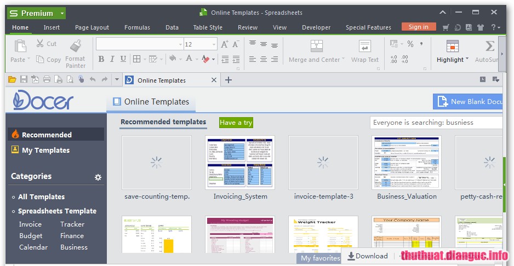Redo the last action
This screenshot has width=514, height=266.
click(x=105, y=79)
